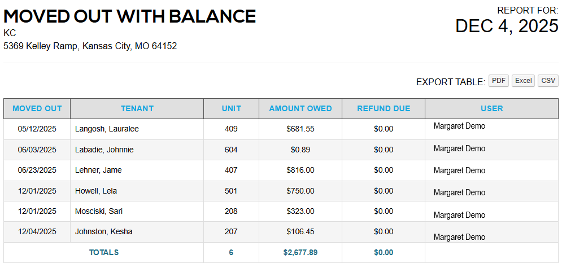Sort by Refund Due column header
Image resolution: width=562 pixels, height=263 pixels.
(384, 108)
